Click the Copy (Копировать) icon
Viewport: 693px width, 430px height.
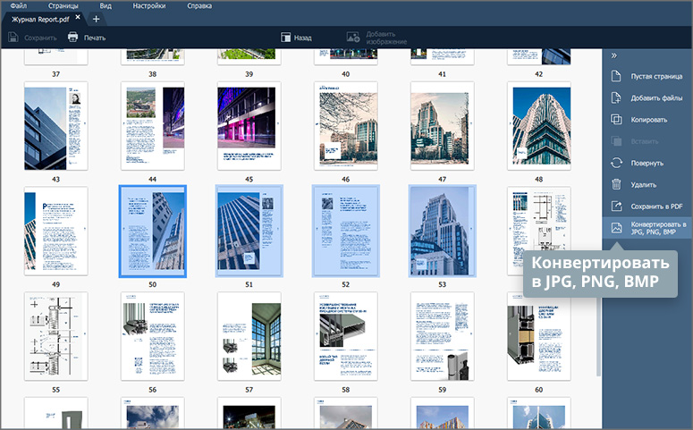click(x=616, y=119)
